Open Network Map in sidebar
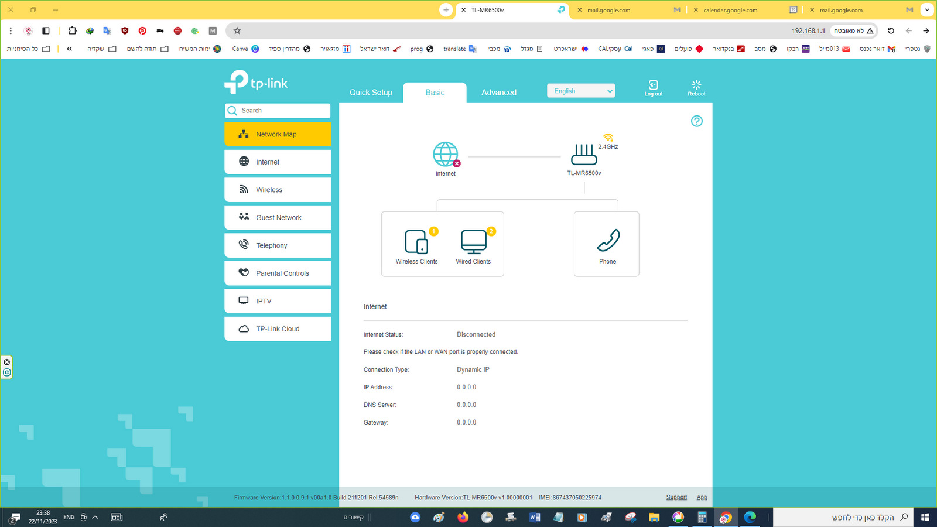 tap(278, 134)
